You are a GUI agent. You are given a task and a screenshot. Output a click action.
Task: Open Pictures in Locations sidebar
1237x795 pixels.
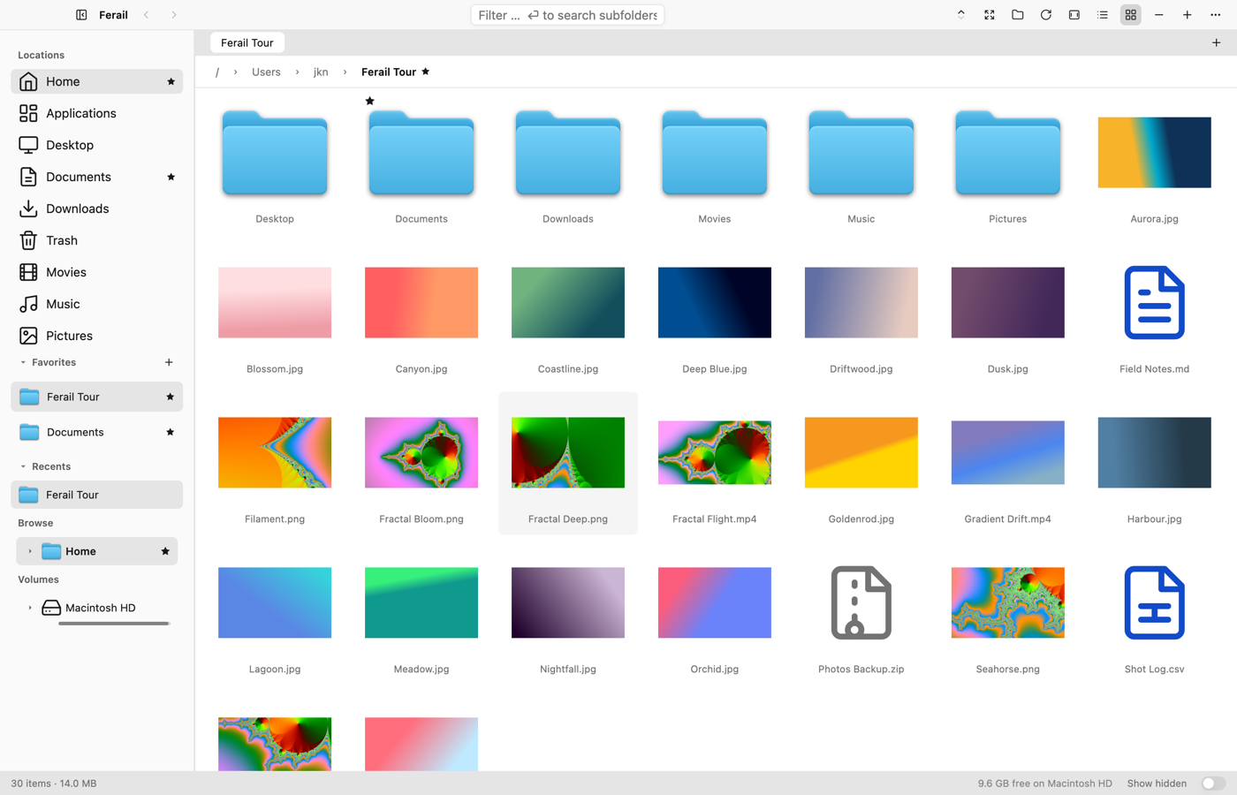coord(97,336)
